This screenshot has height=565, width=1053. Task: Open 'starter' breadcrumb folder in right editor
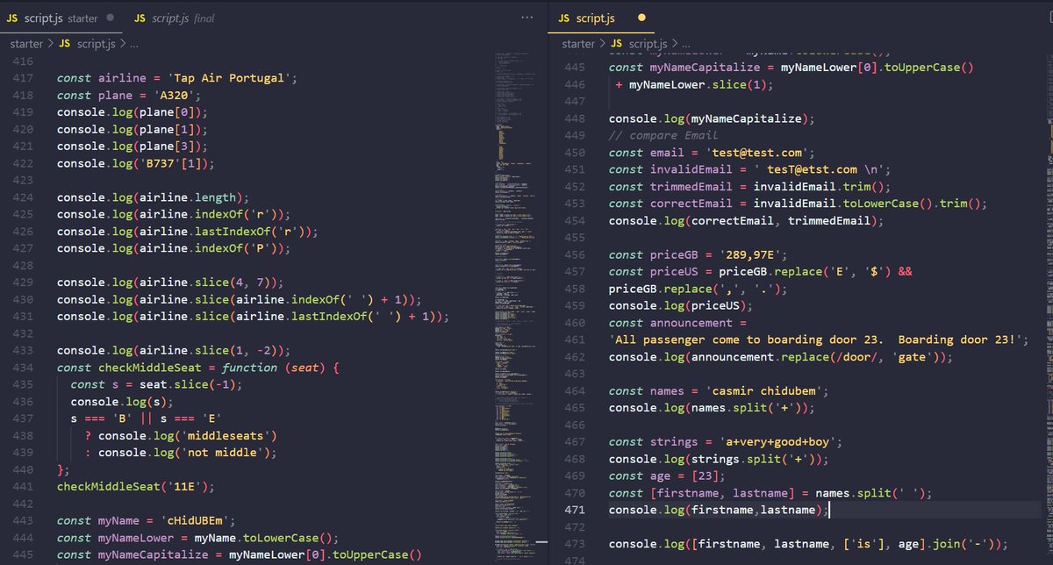pos(578,43)
